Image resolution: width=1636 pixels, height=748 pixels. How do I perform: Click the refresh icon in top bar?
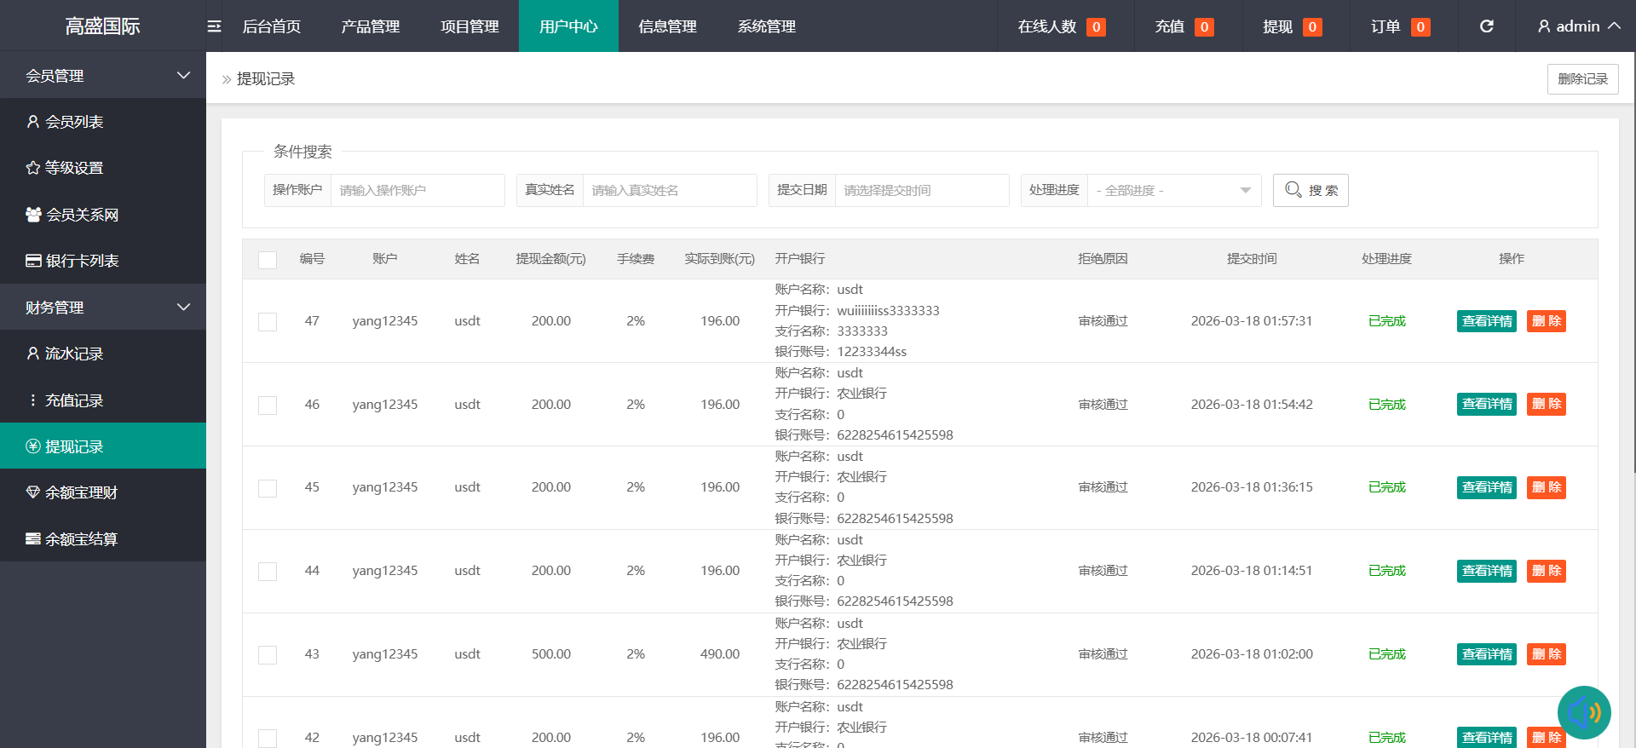1486,26
